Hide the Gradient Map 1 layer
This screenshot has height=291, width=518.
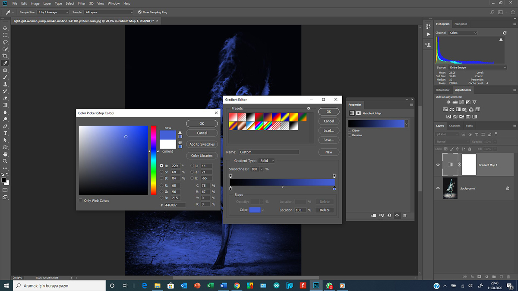pos(438,165)
